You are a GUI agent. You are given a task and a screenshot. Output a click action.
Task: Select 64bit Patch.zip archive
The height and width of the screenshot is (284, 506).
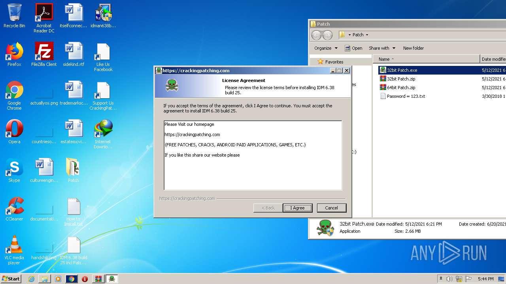pyautogui.click(x=401, y=88)
